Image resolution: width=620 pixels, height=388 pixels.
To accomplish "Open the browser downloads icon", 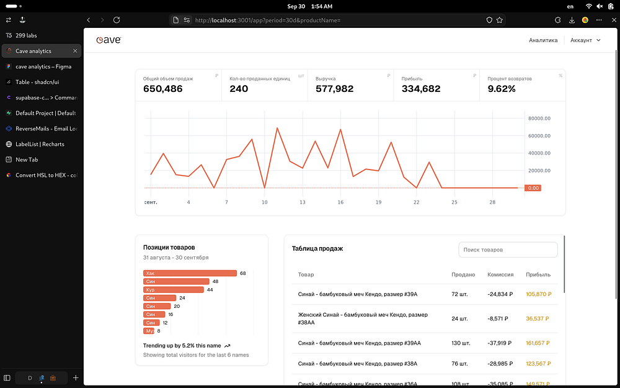I will [572, 20].
